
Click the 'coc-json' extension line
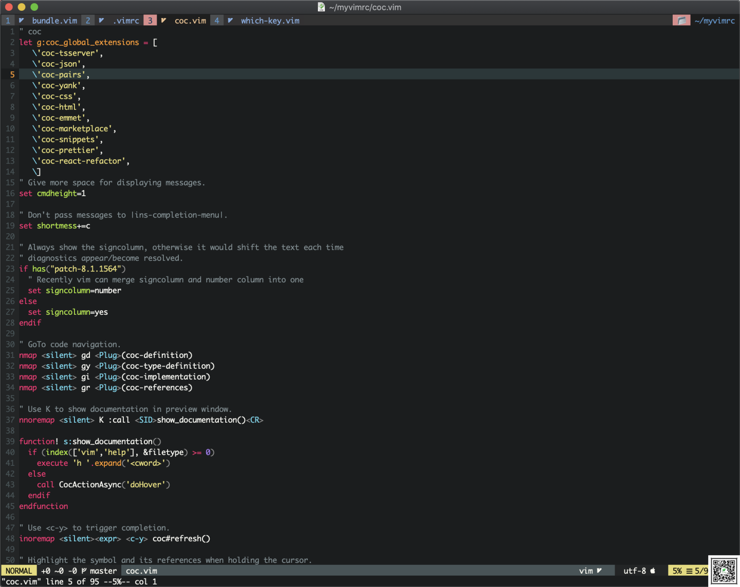(x=59, y=64)
